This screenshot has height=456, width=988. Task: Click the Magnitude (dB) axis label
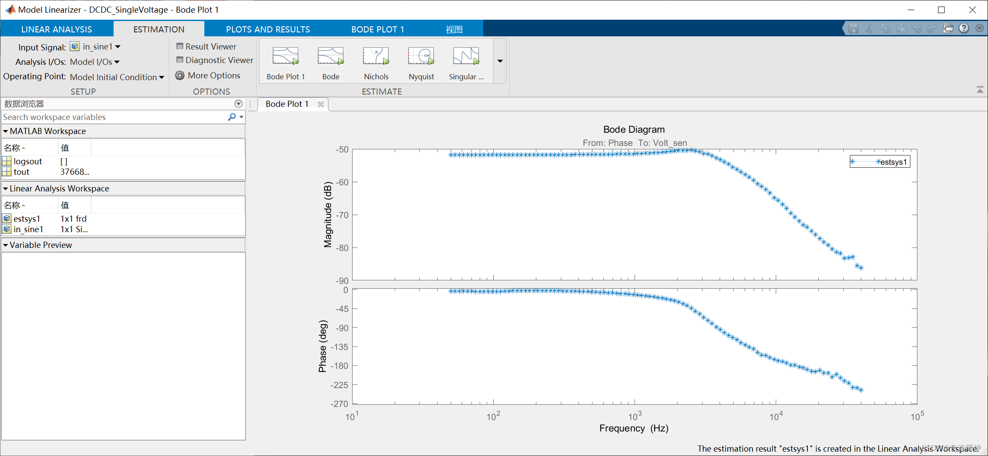pyautogui.click(x=328, y=215)
